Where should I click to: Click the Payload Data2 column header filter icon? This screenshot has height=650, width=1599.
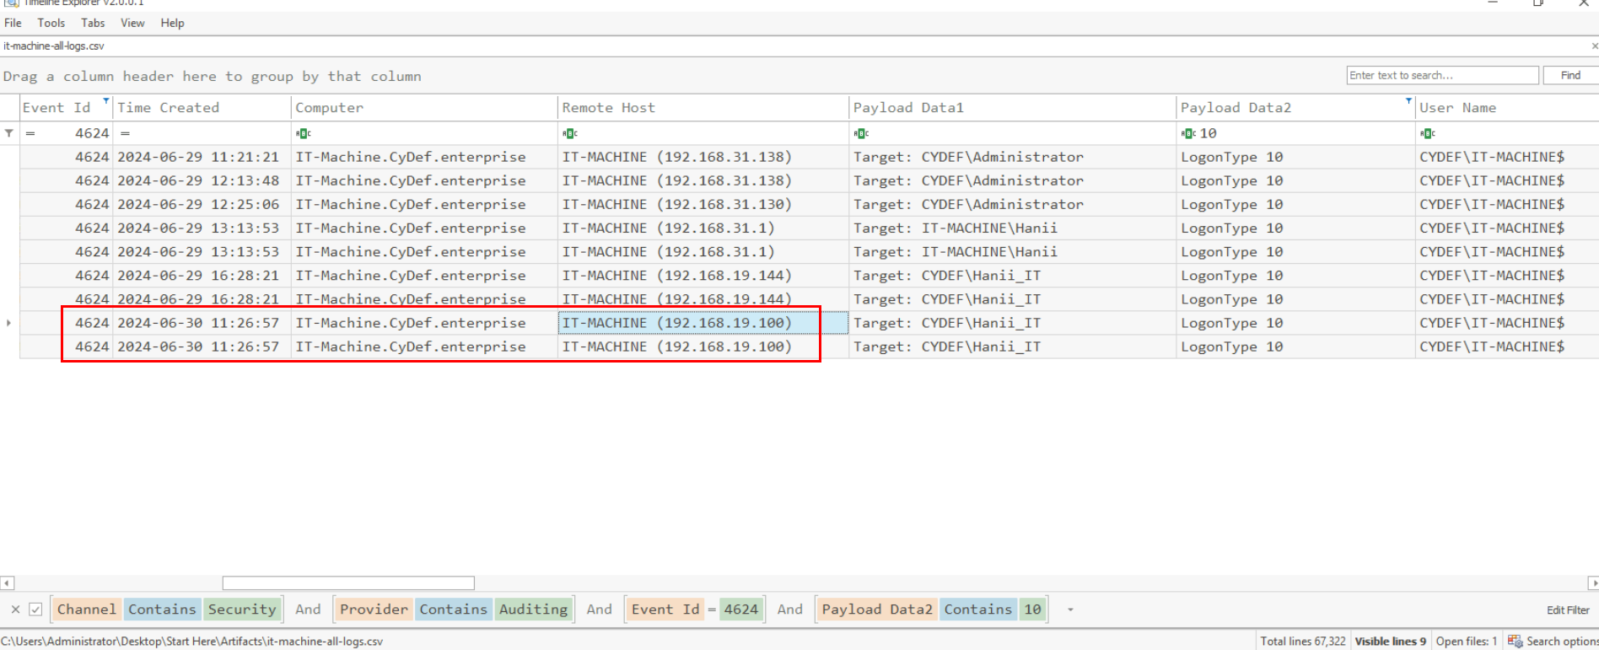[x=1408, y=100]
